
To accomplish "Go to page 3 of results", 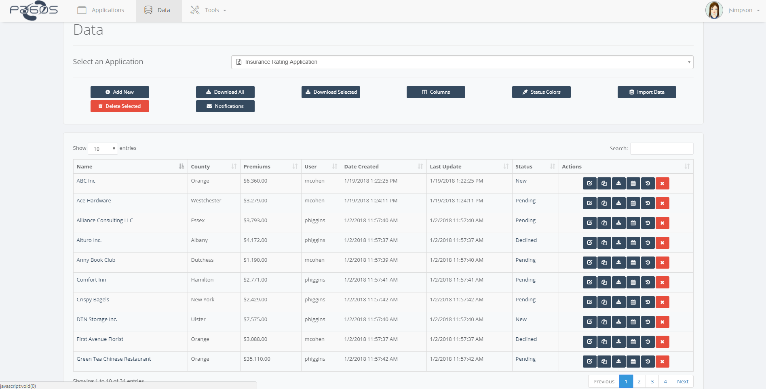I will (x=652, y=381).
